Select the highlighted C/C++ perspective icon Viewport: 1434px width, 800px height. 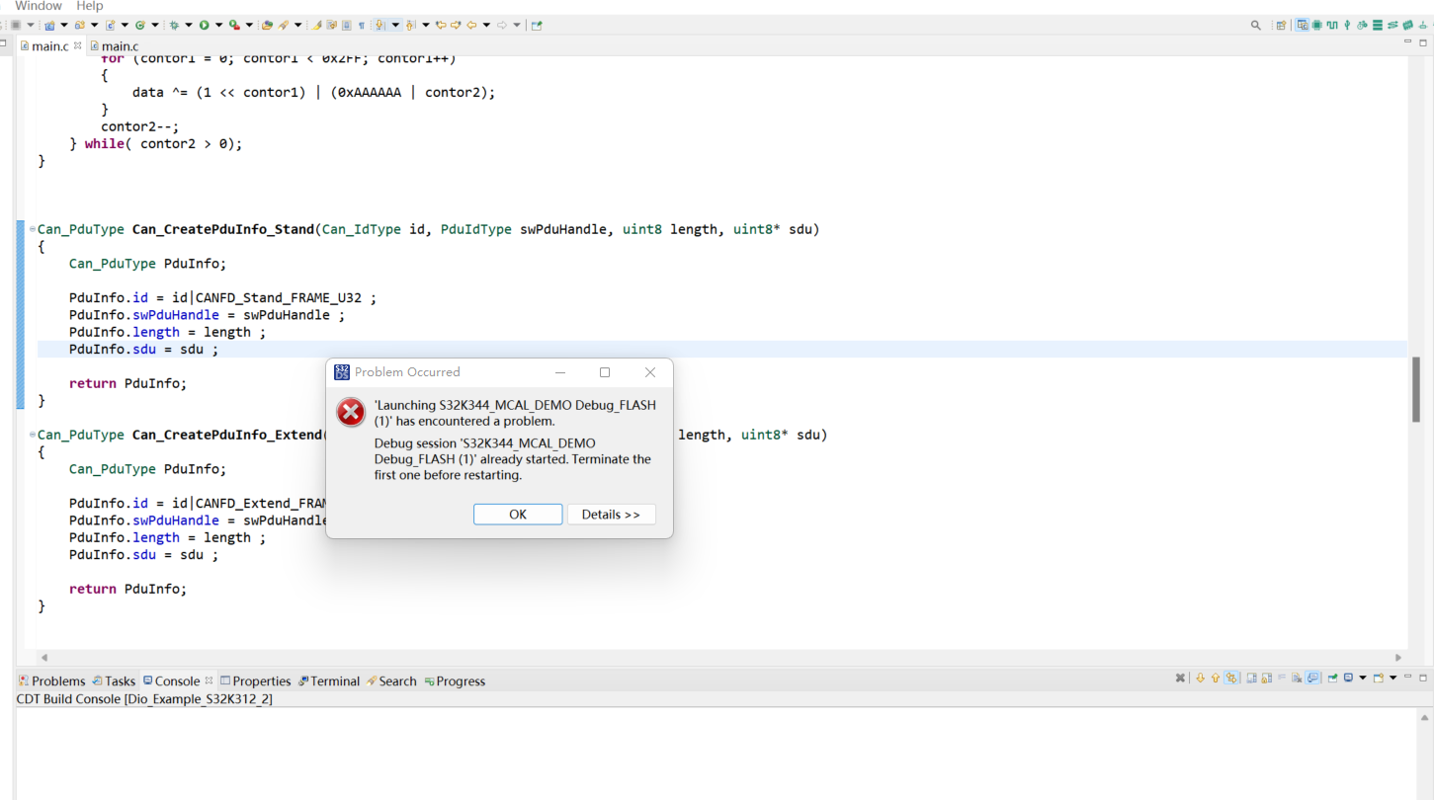(x=1303, y=25)
